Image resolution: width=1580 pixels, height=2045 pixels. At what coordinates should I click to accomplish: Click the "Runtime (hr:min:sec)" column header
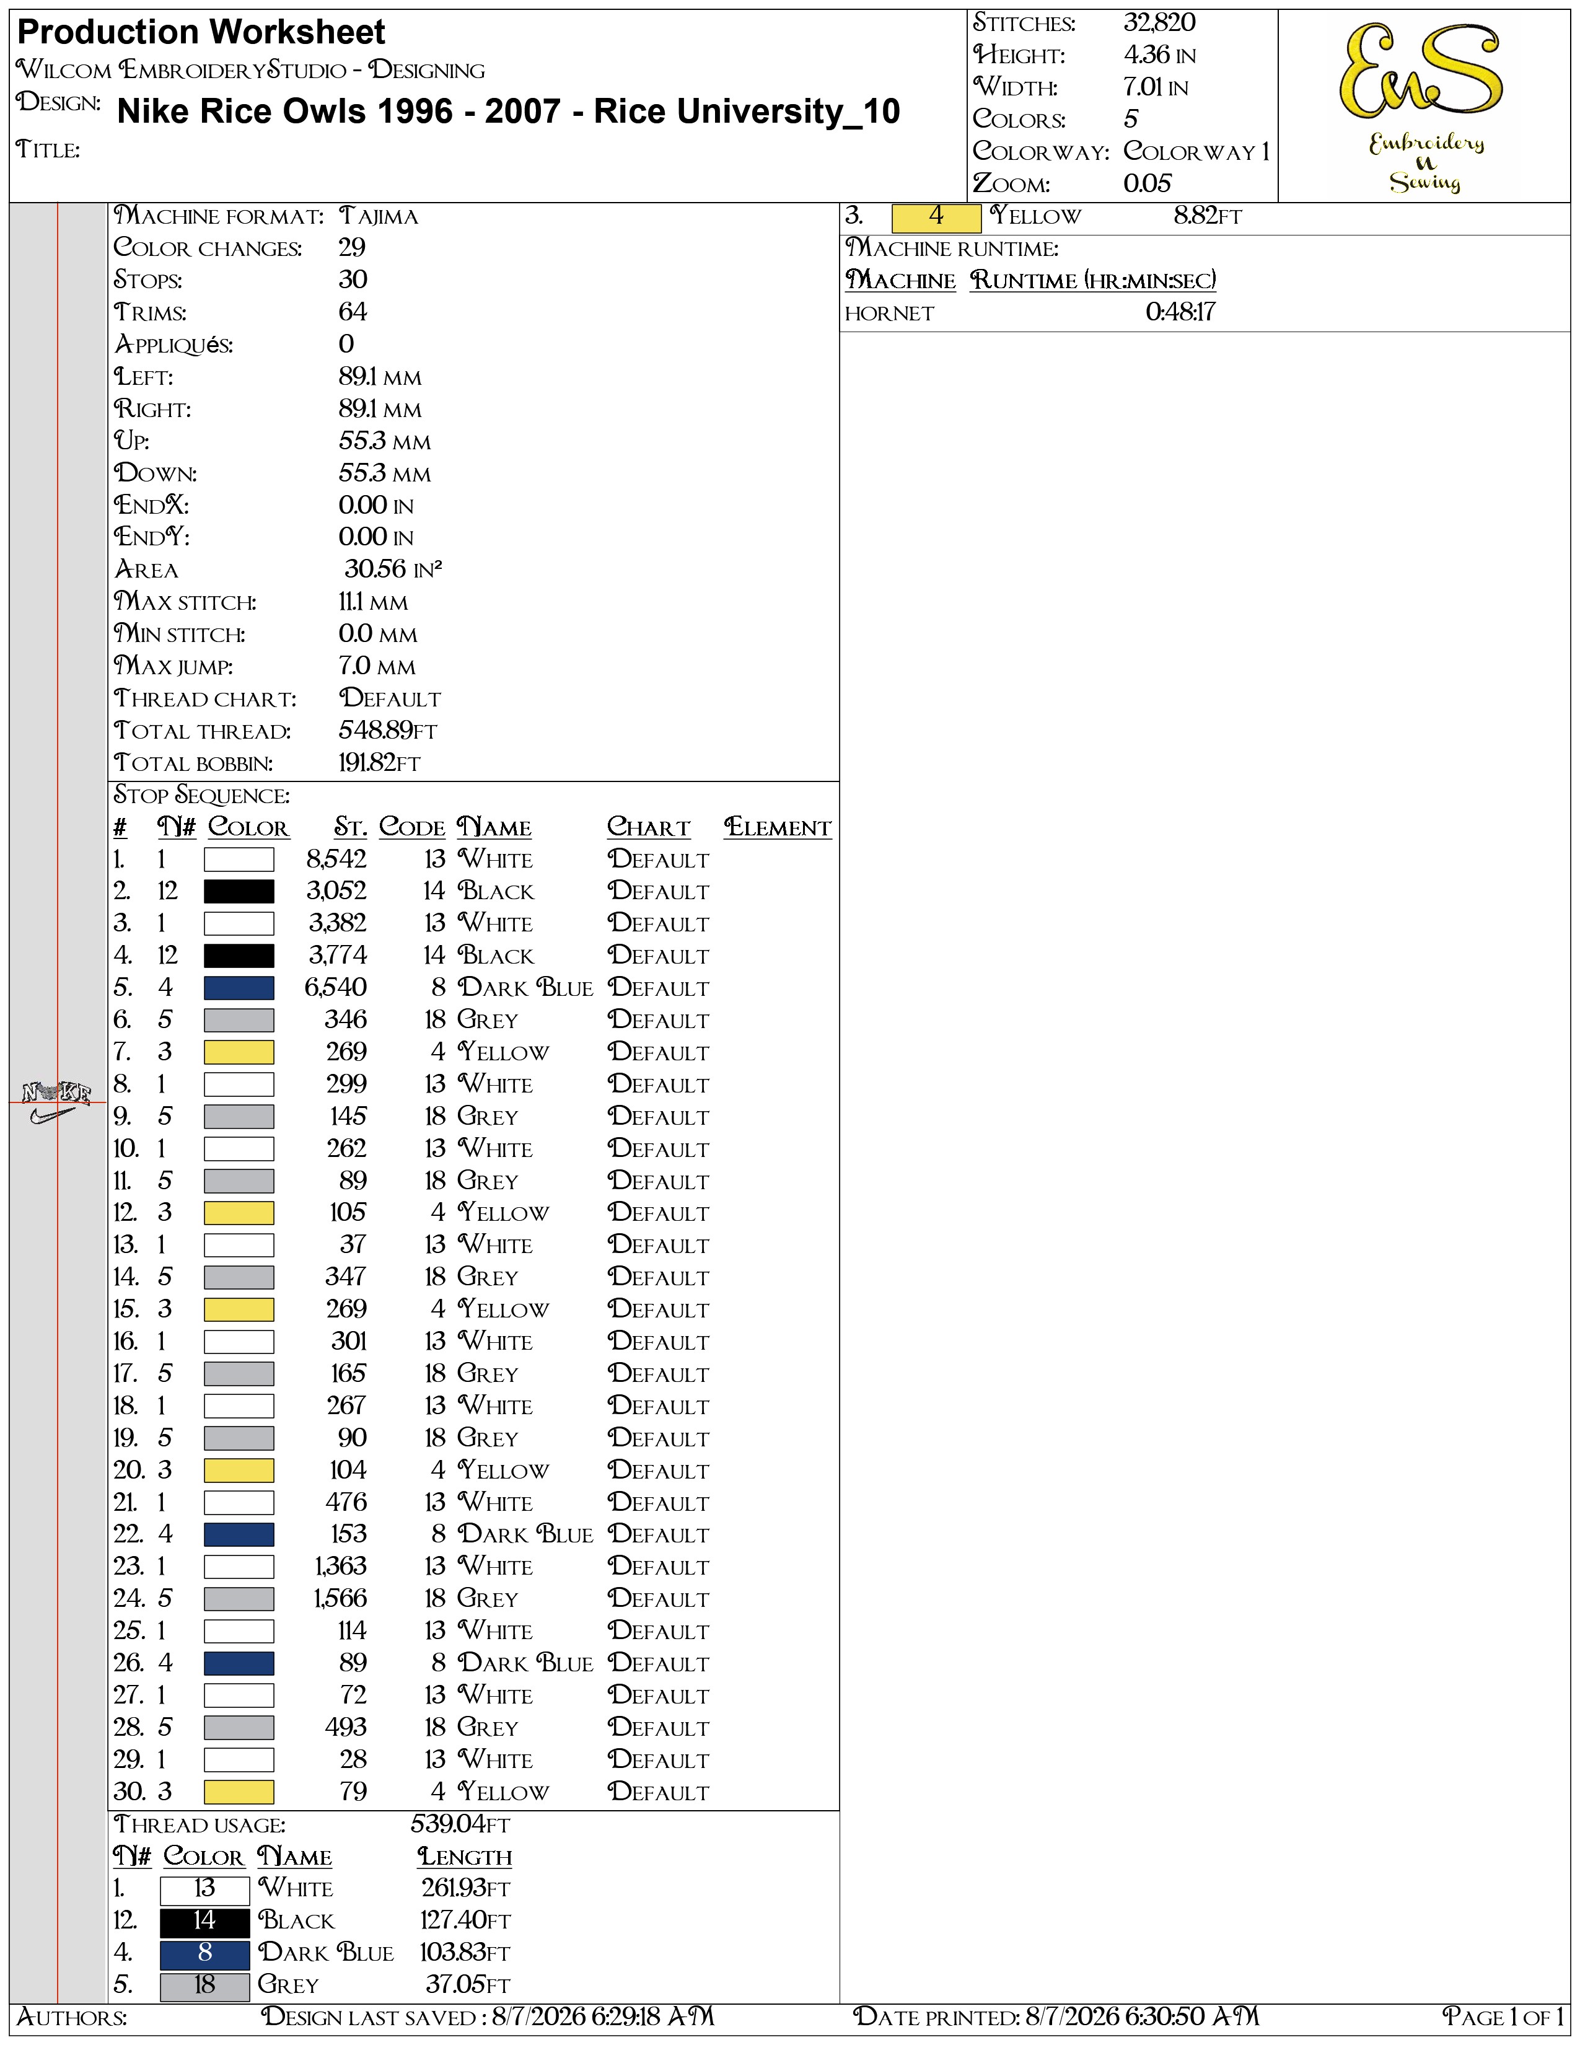tap(1092, 281)
